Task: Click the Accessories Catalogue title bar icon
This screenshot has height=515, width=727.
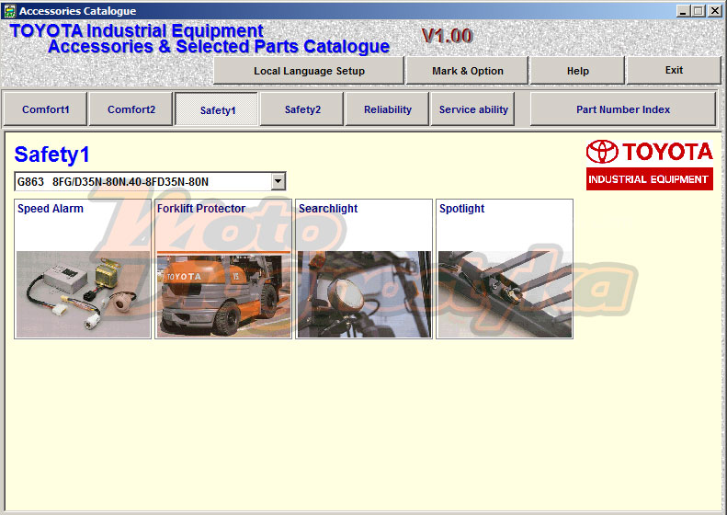Action: coord(9,11)
